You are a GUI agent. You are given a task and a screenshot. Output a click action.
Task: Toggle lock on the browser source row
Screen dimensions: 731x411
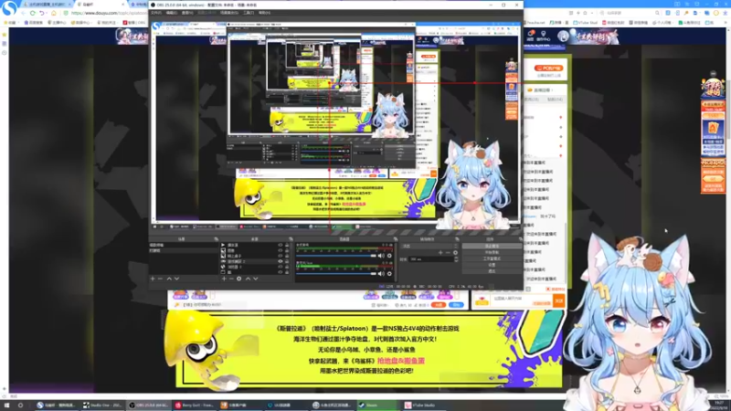point(287,267)
